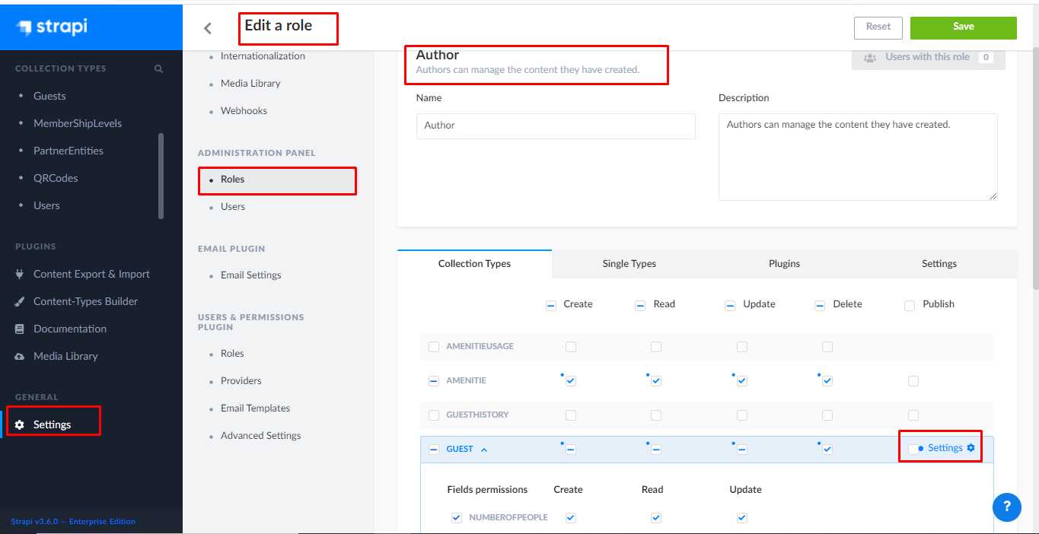Click the Documentation book icon
Viewport: 1039px width, 534px height.
click(20, 329)
